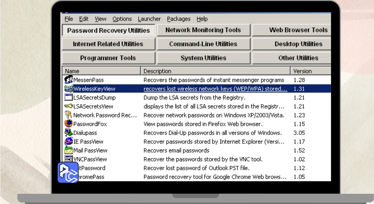Sort list by Version column header

(x=311, y=71)
